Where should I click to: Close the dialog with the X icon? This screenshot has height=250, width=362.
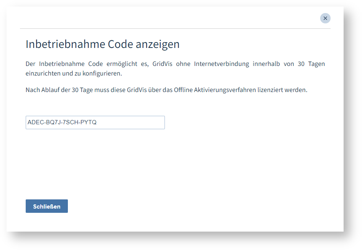pyautogui.click(x=325, y=18)
